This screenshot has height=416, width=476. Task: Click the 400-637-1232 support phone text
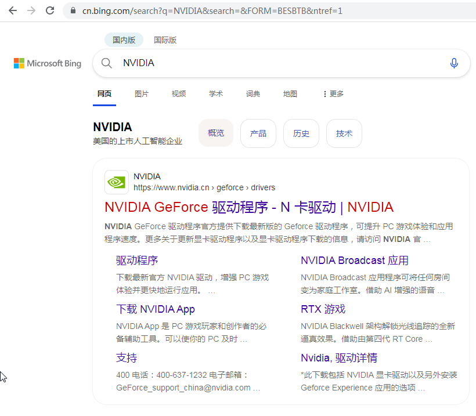click(182, 375)
